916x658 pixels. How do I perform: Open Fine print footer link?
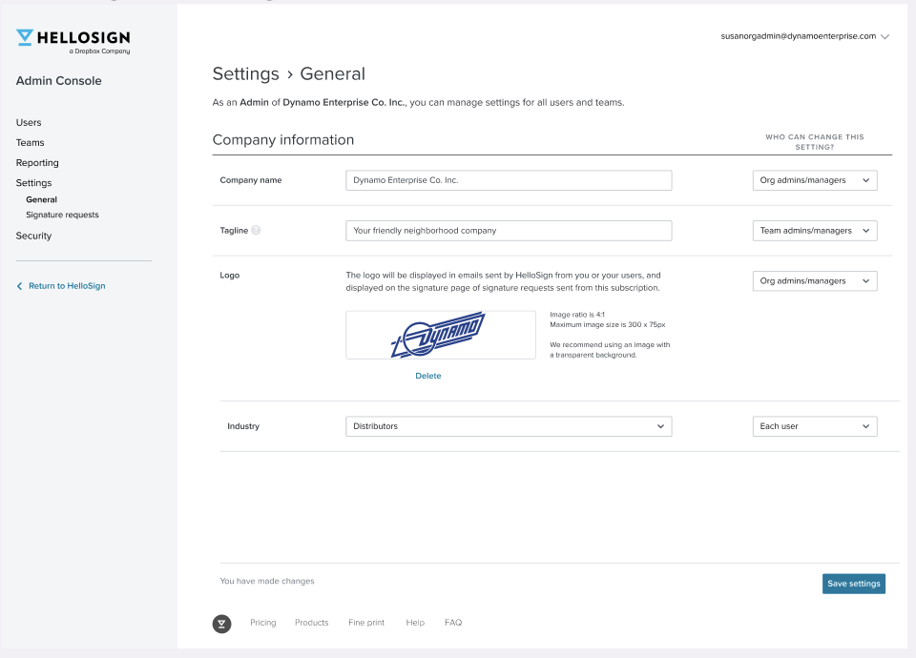[x=366, y=623]
